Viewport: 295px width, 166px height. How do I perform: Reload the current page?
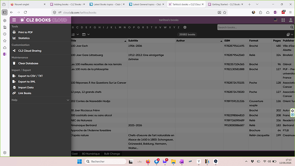(x=25, y=12)
